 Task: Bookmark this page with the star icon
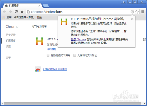tap(137, 12)
